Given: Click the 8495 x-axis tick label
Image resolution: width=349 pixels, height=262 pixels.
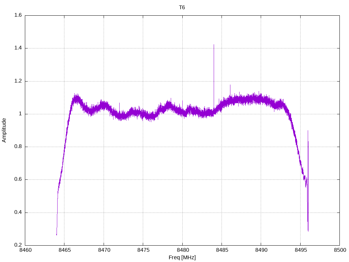Looking at the screenshot, I should (301, 250).
